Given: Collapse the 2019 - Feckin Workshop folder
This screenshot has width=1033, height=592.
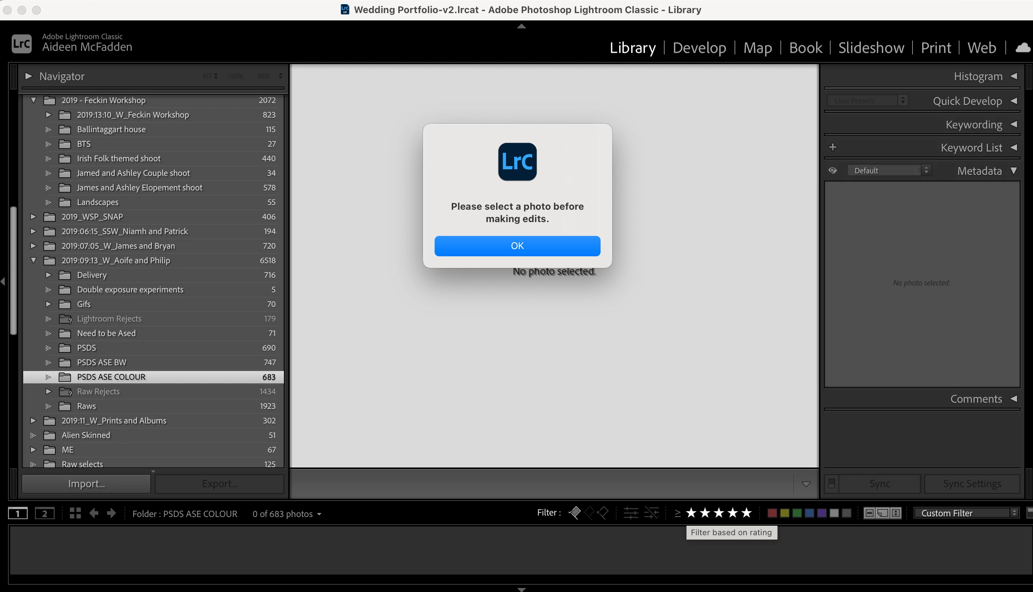Looking at the screenshot, I should click(x=34, y=100).
